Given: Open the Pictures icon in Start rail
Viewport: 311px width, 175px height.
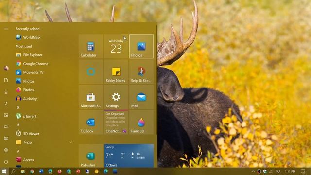Looking at the screenshot, I should 6,115.
